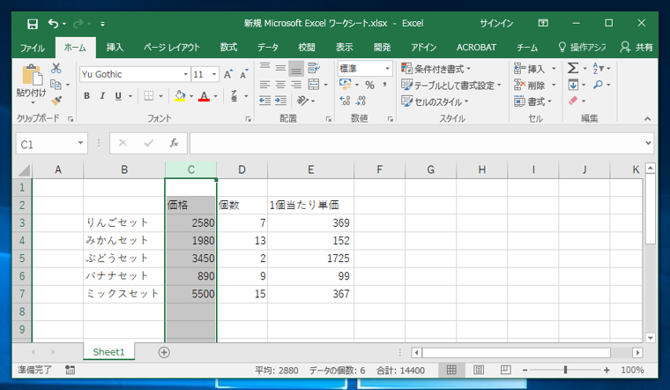Click the Orientation angled text icon
The image size is (670, 390).
click(x=302, y=101)
